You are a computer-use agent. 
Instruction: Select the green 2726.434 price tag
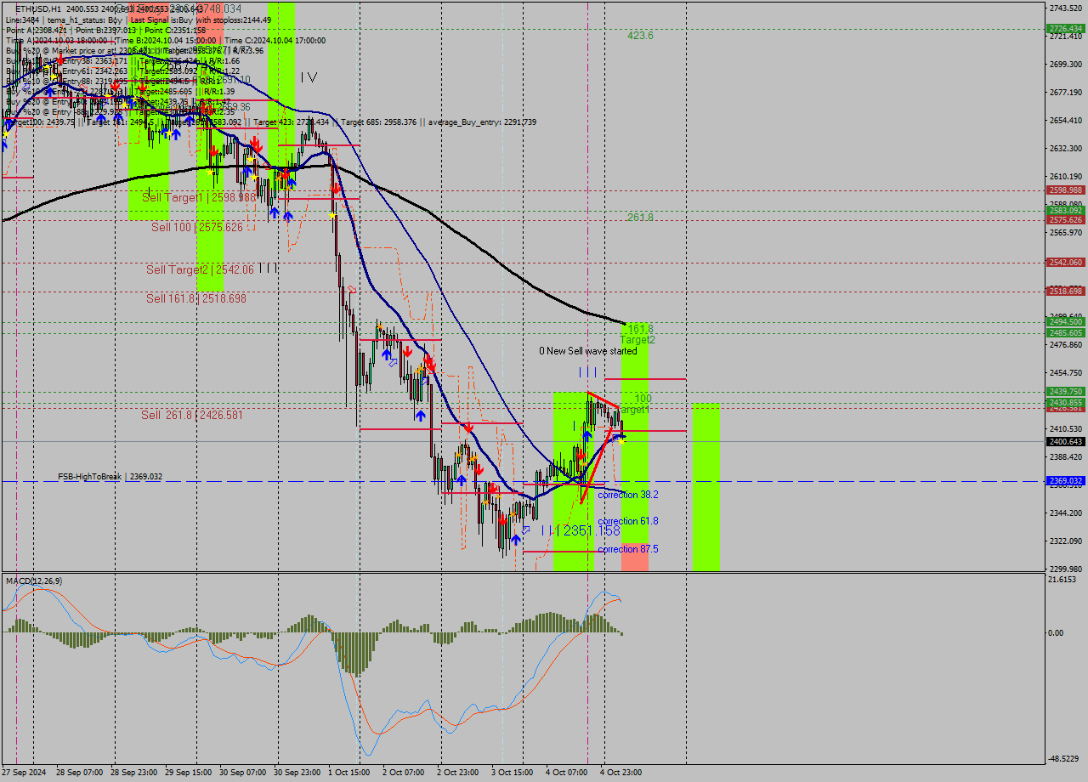click(x=1066, y=28)
